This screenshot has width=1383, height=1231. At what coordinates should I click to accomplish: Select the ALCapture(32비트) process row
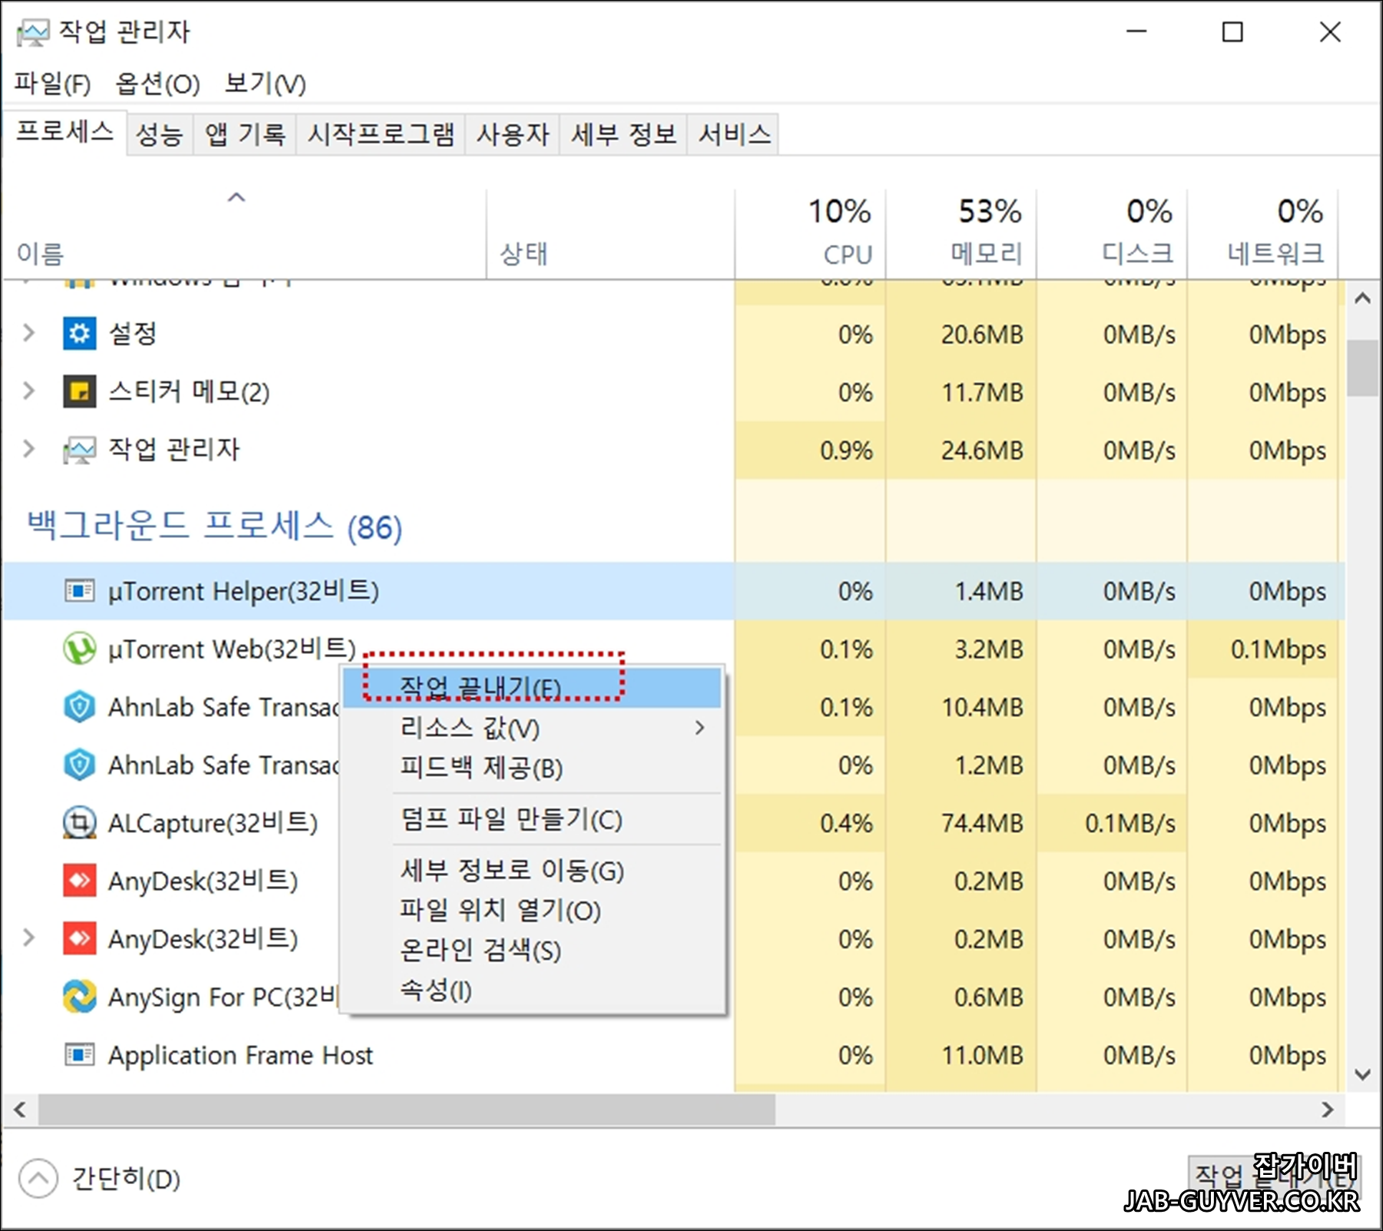tap(675, 823)
